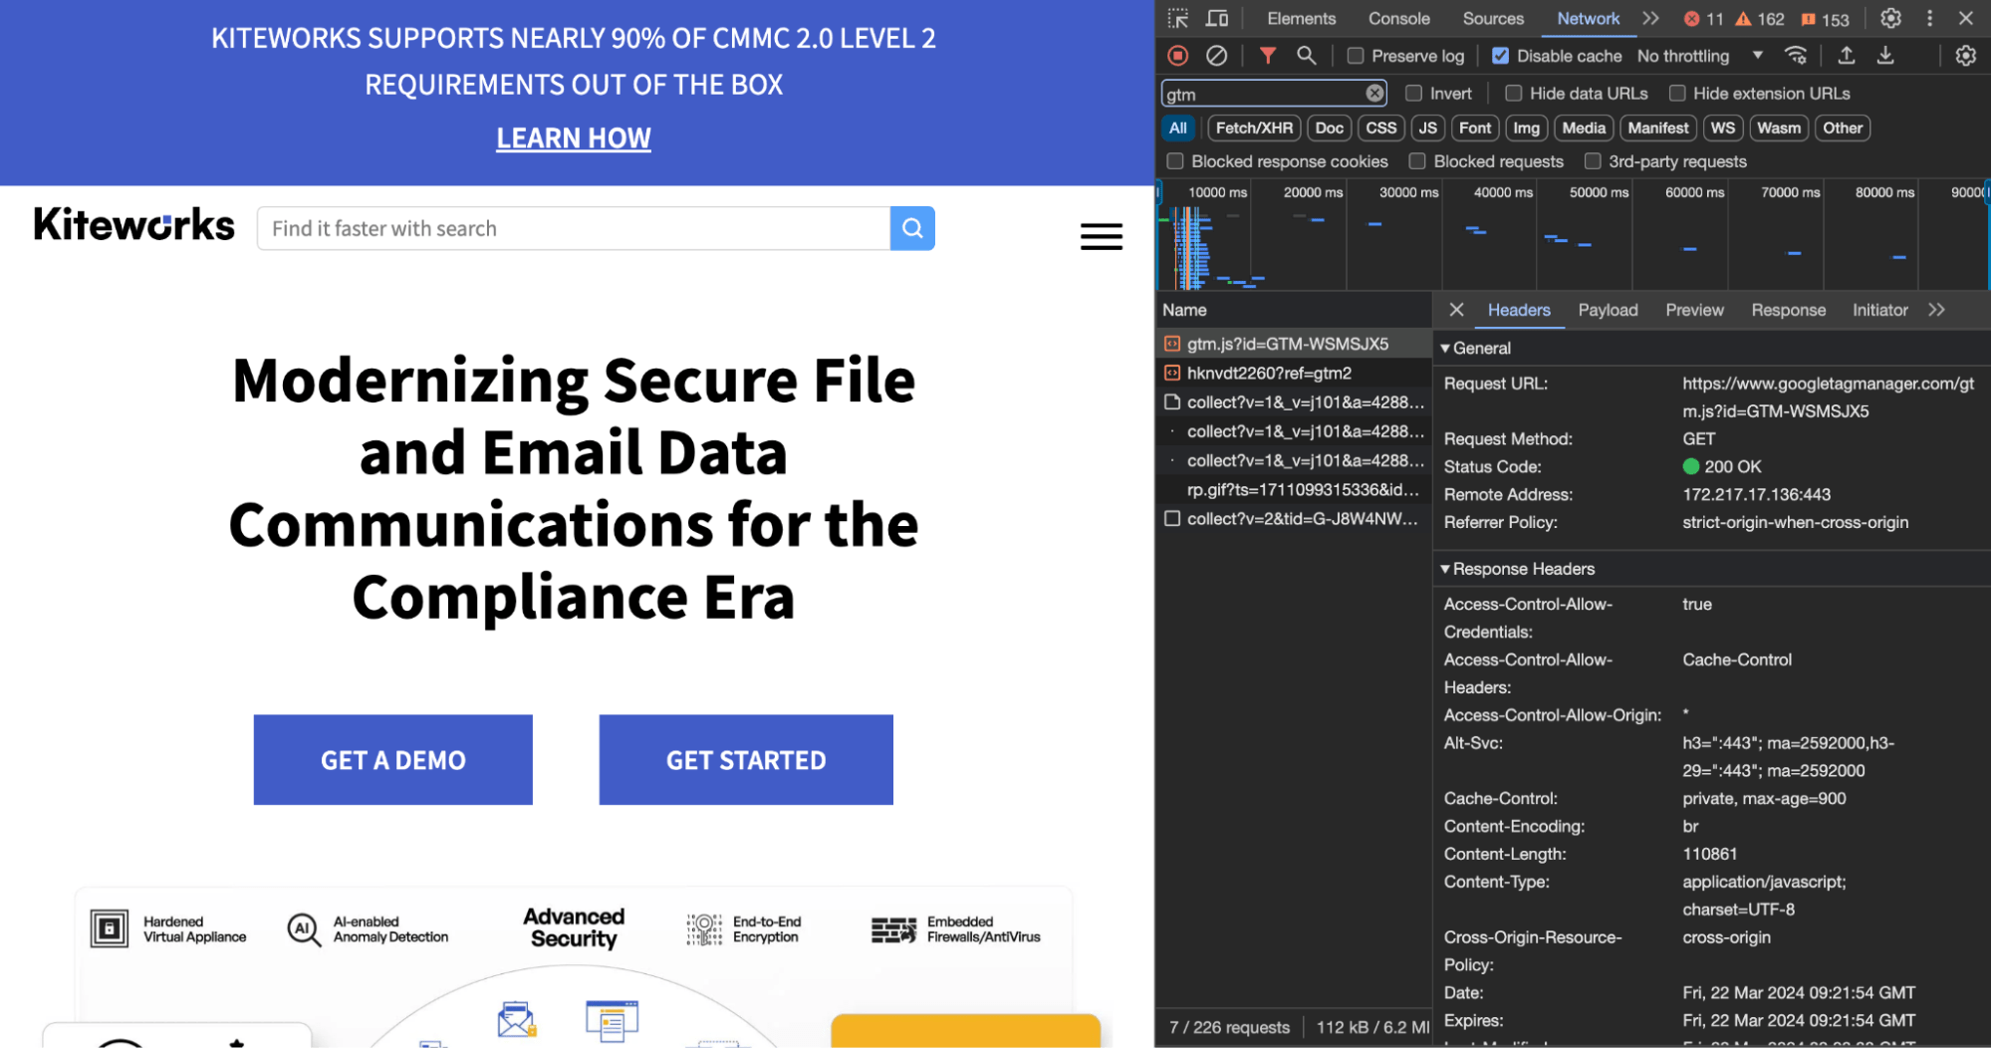Click the import HAR upload icon
Image resolution: width=1991 pixels, height=1049 pixels.
(x=1846, y=56)
